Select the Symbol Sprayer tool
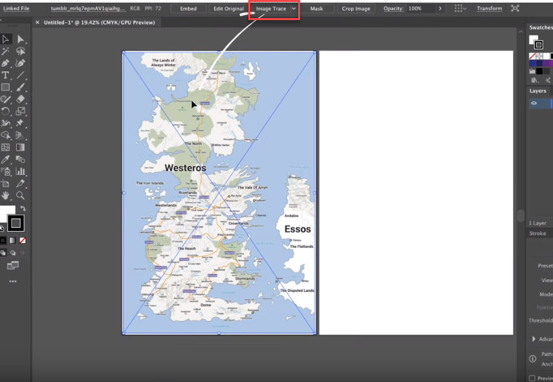Screen dimensions: 553x382 coord(5,172)
